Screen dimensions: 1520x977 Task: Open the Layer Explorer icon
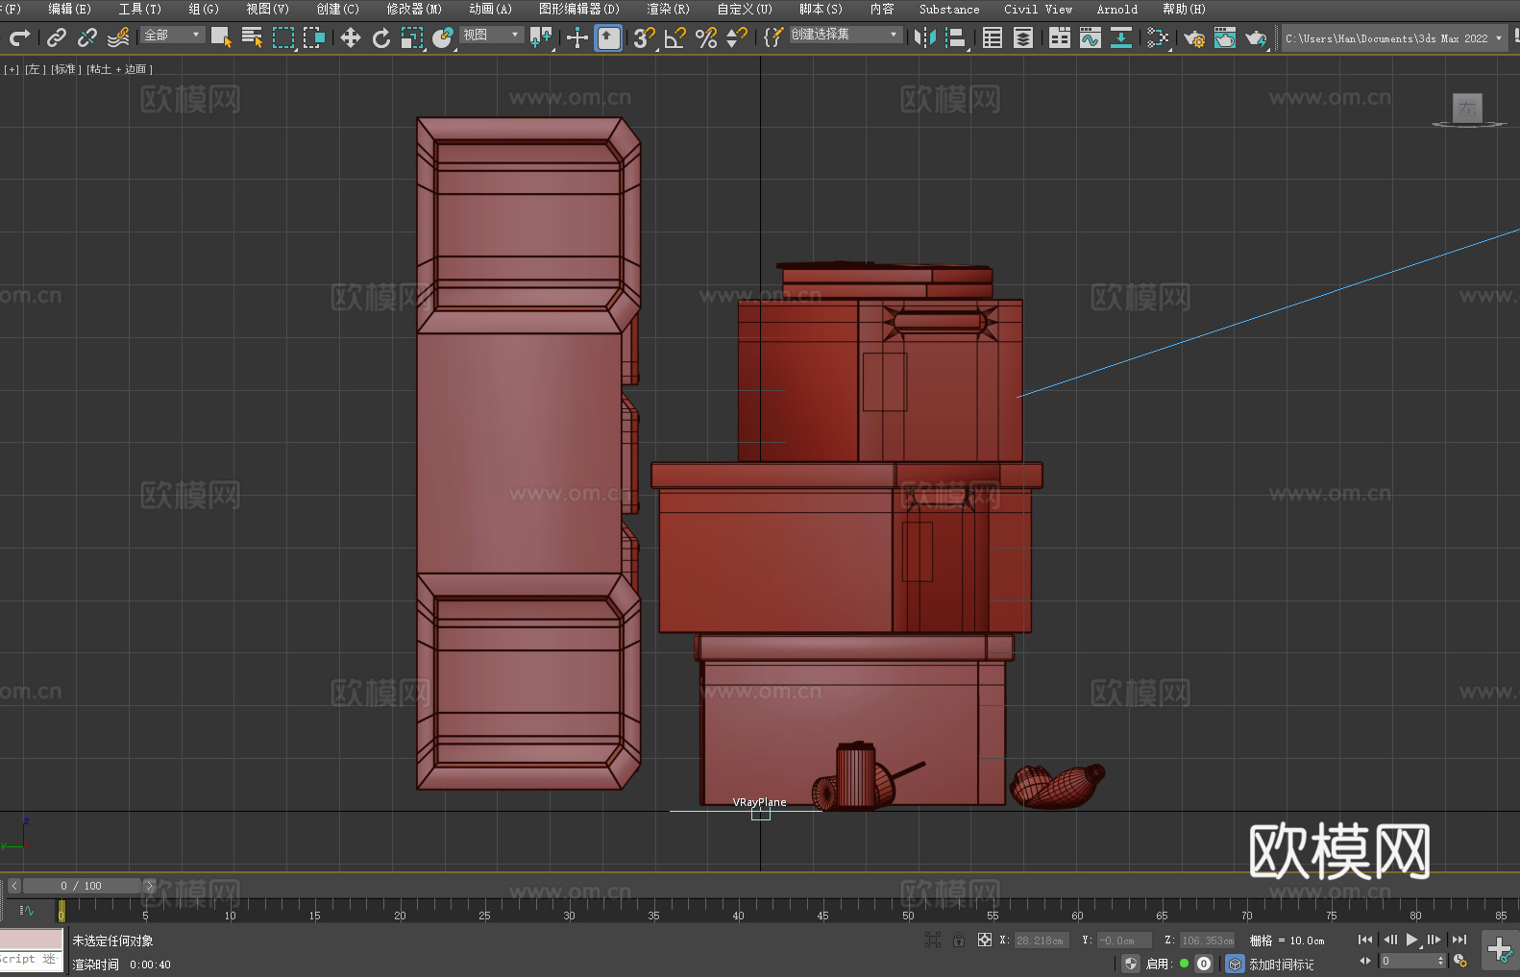coord(1023,37)
